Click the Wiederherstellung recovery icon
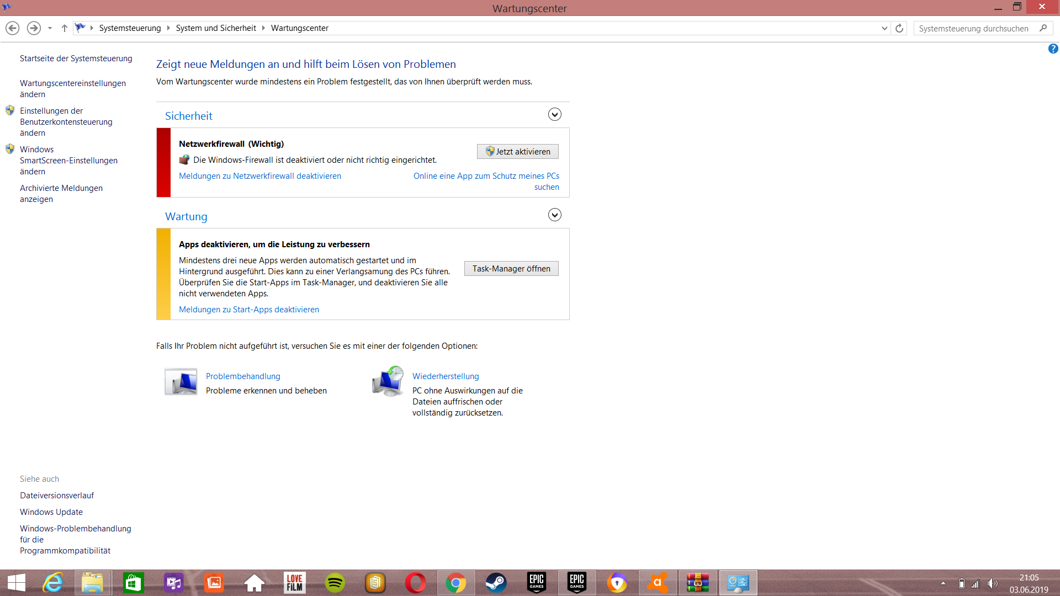This screenshot has height=596, width=1060. tap(388, 382)
